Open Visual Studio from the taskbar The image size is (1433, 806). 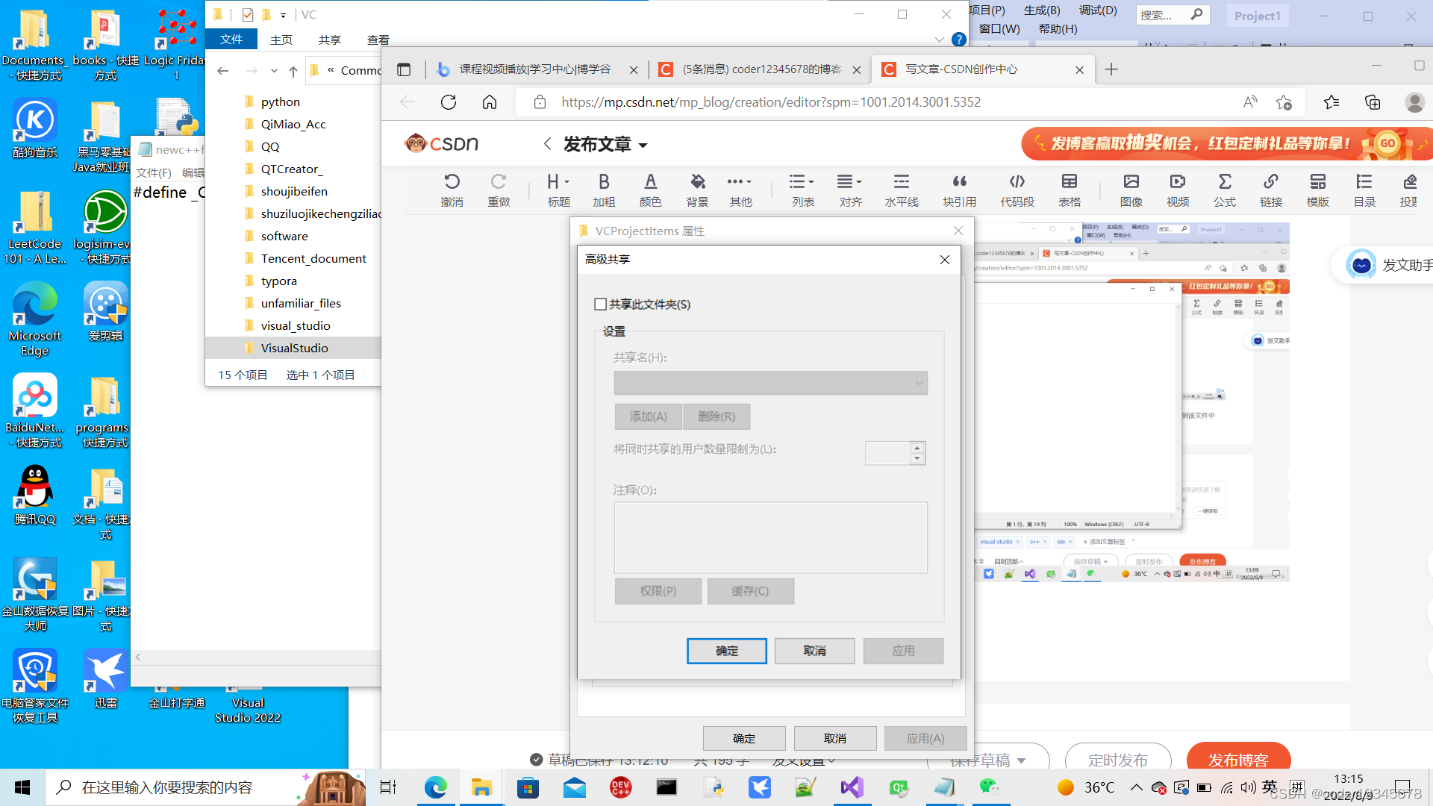852,787
